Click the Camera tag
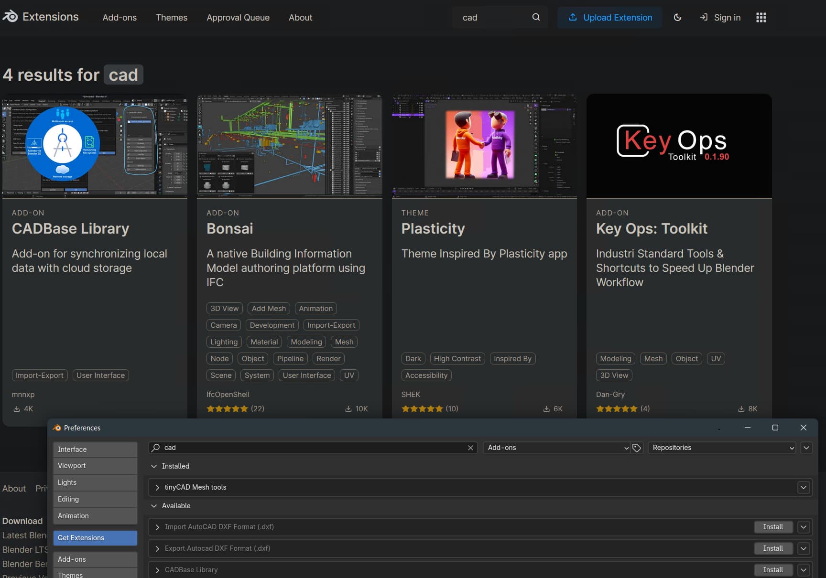Viewport: 826px width, 578px height. click(x=224, y=325)
